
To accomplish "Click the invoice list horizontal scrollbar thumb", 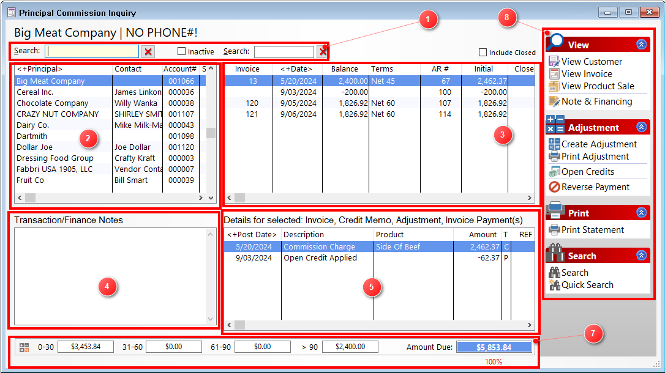I will [239, 198].
